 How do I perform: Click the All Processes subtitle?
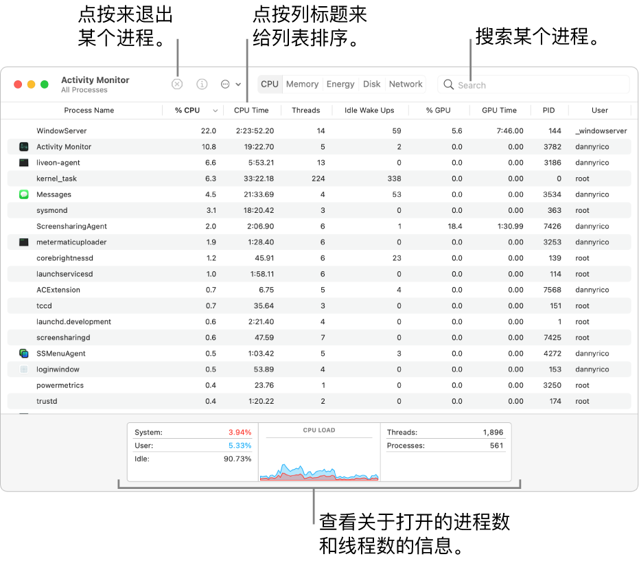tap(84, 90)
